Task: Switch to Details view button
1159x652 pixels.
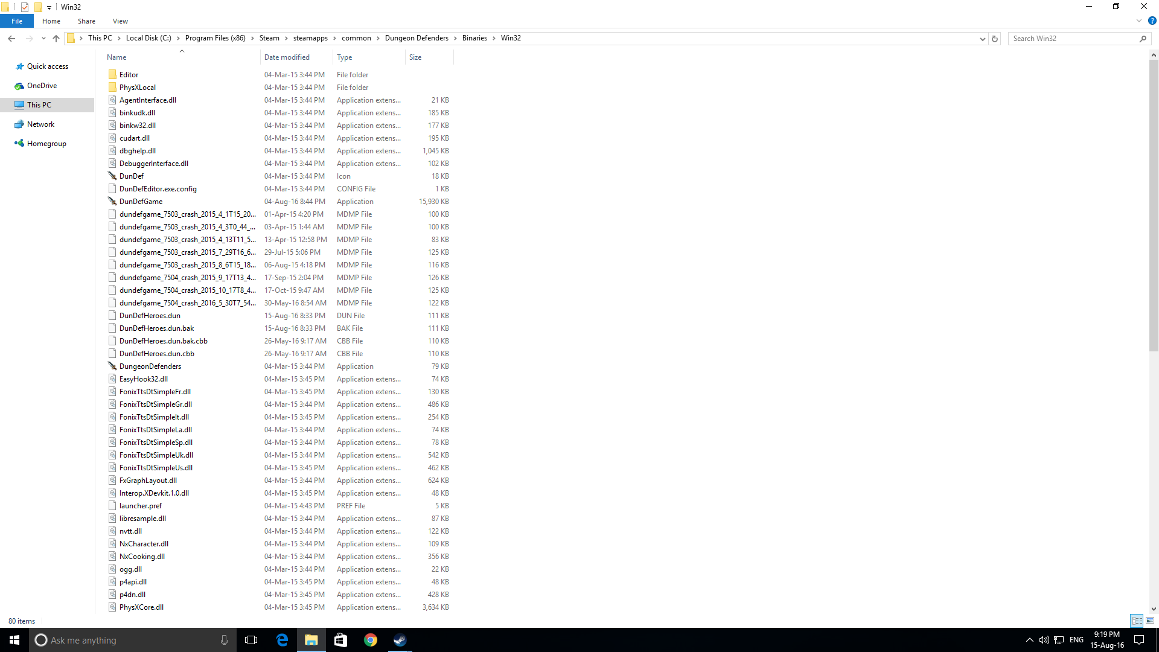Action: click(1137, 621)
